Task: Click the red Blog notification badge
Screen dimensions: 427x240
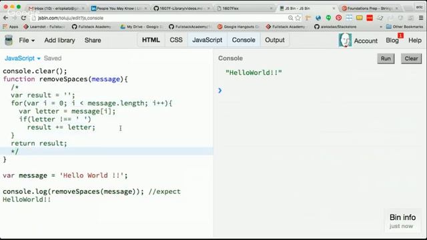Action: pyautogui.click(x=400, y=35)
